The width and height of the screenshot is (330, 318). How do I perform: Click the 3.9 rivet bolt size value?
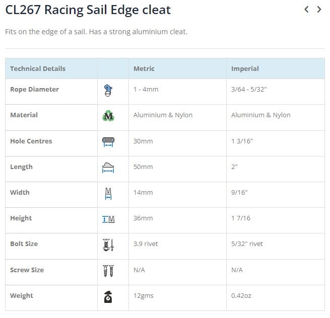(x=146, y=244)
